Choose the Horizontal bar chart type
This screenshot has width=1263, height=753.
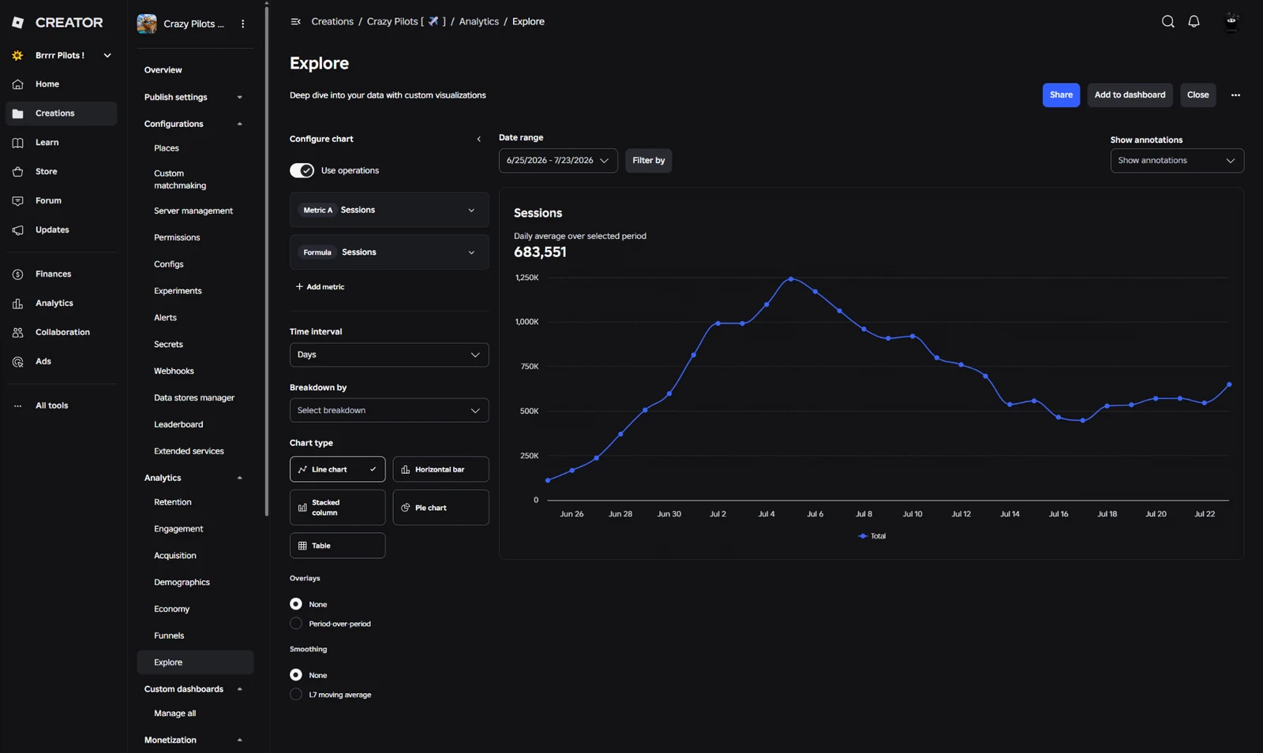[x=440, y=469]
